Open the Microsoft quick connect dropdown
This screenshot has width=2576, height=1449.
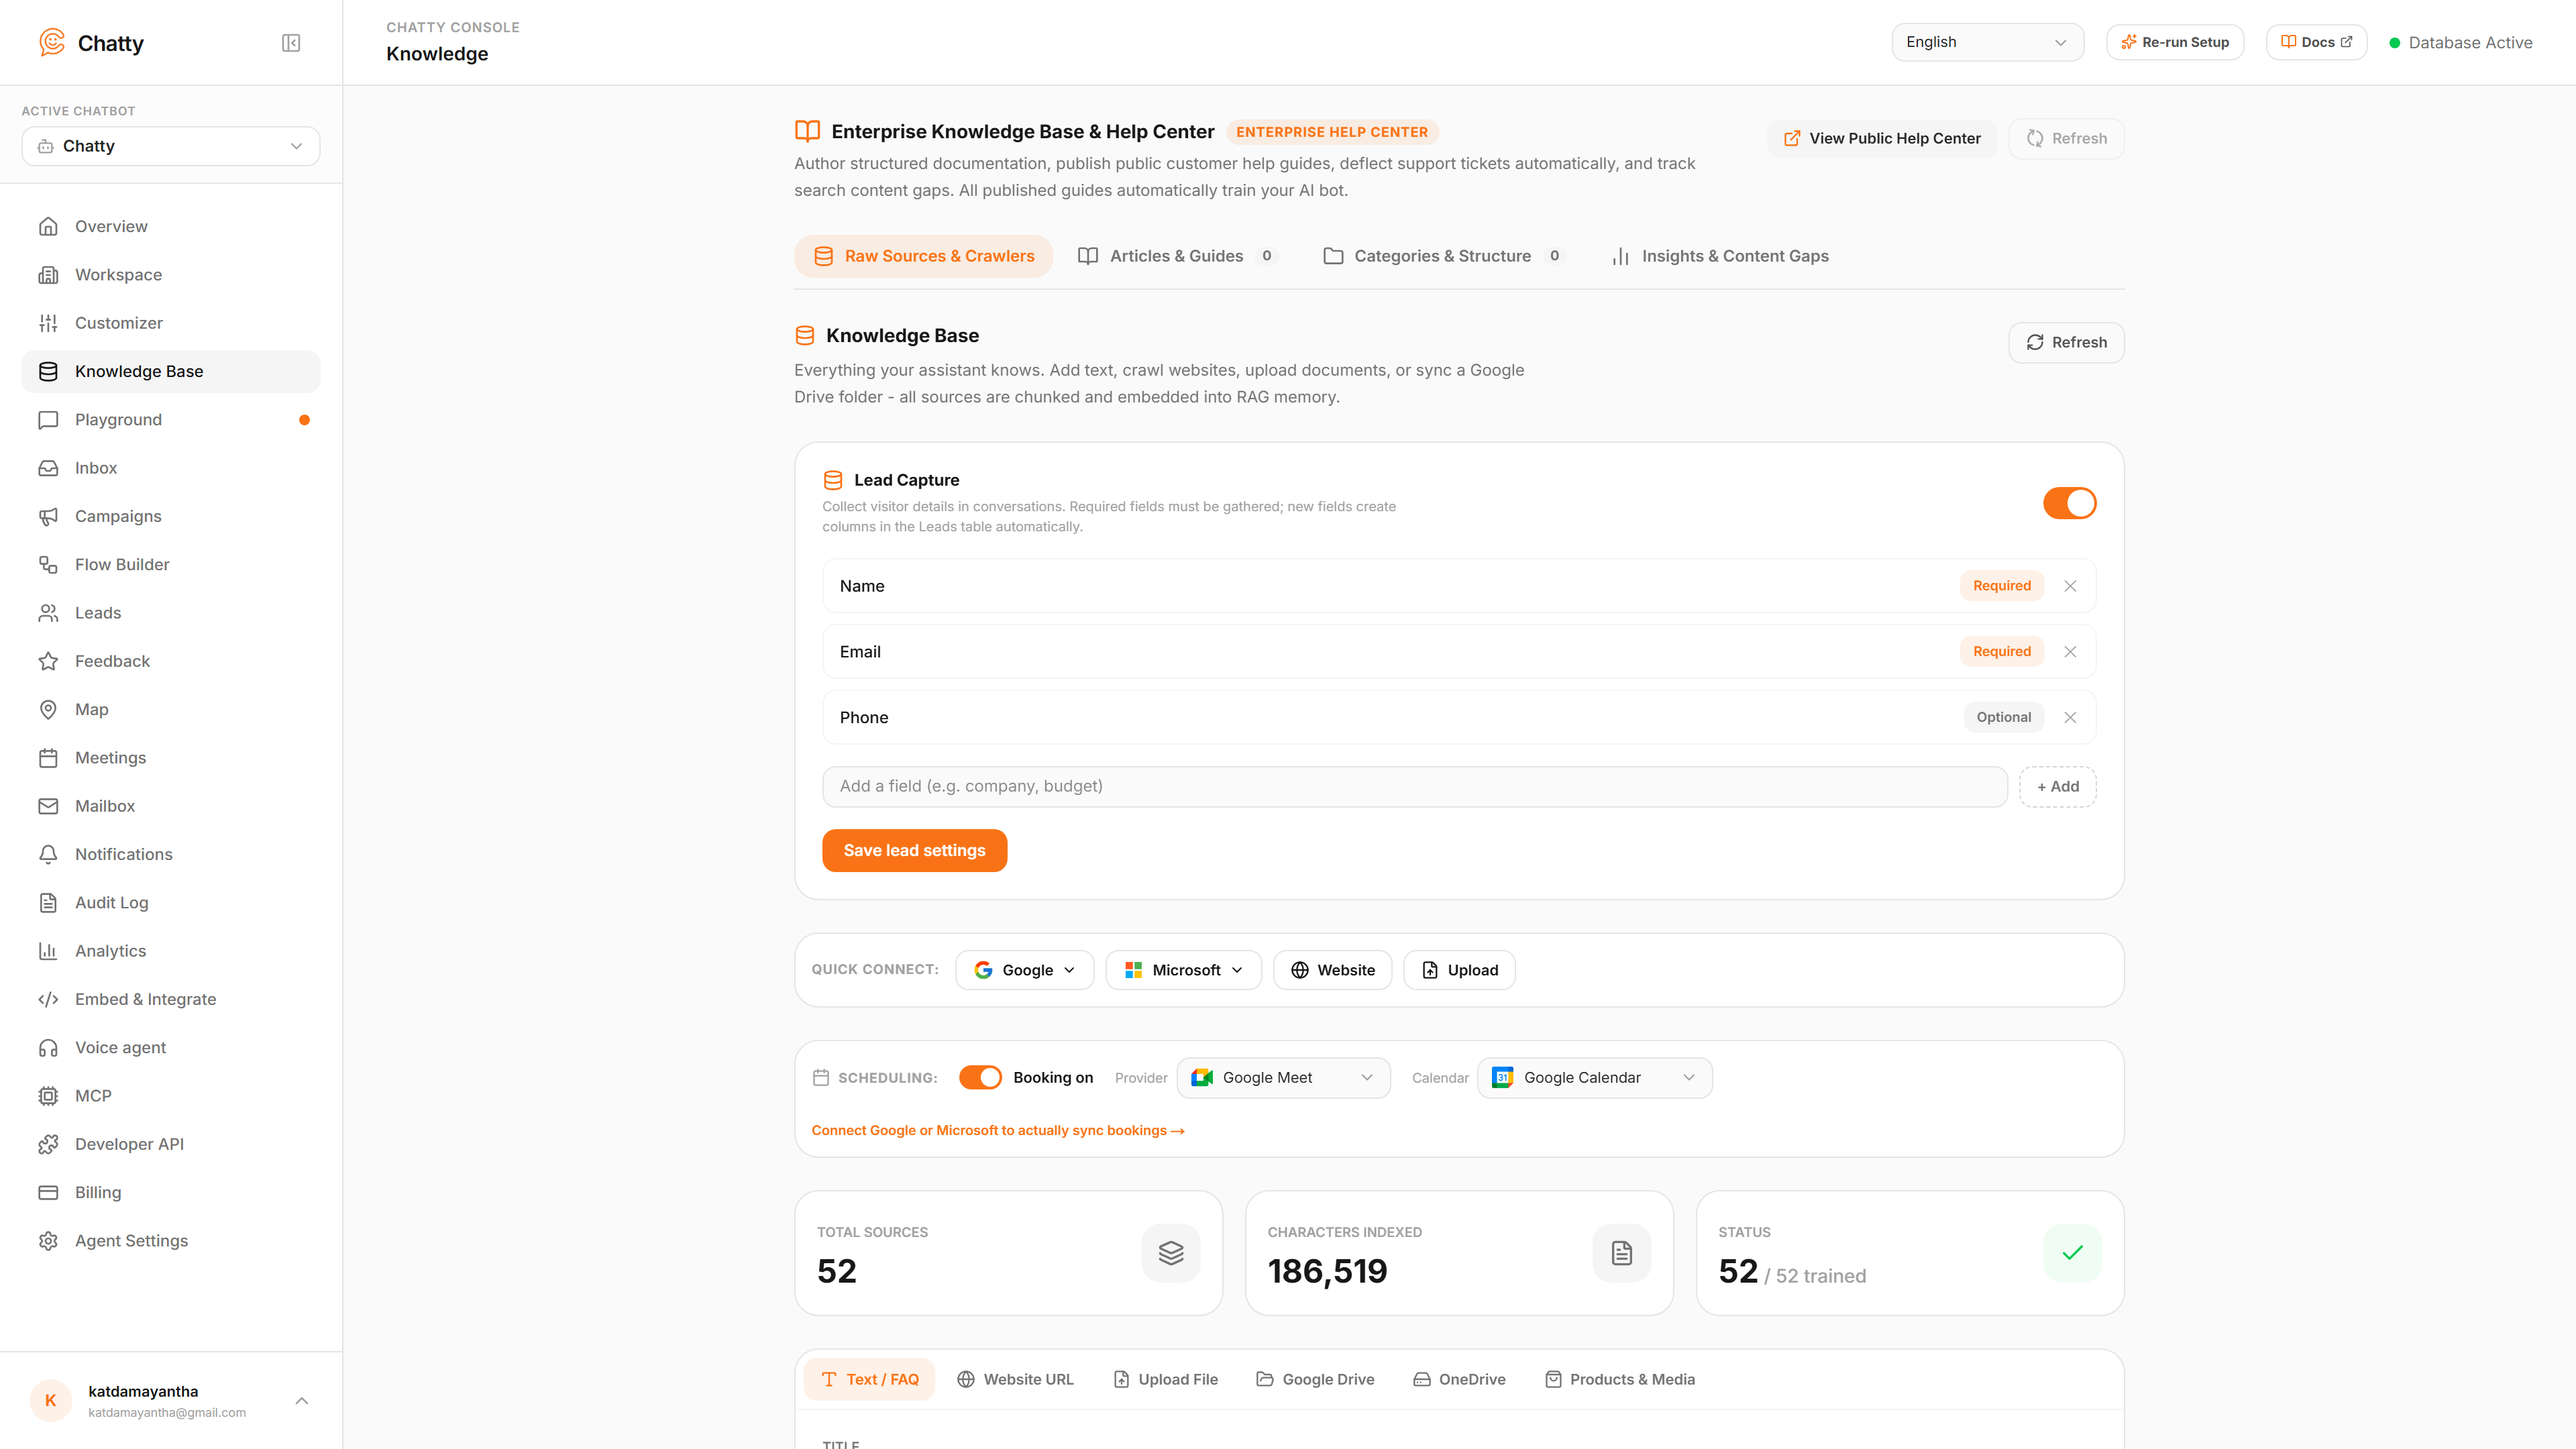(1183, 970)
